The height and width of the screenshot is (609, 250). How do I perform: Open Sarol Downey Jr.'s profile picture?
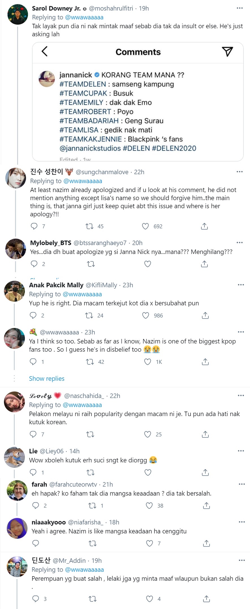coord(18,14)
